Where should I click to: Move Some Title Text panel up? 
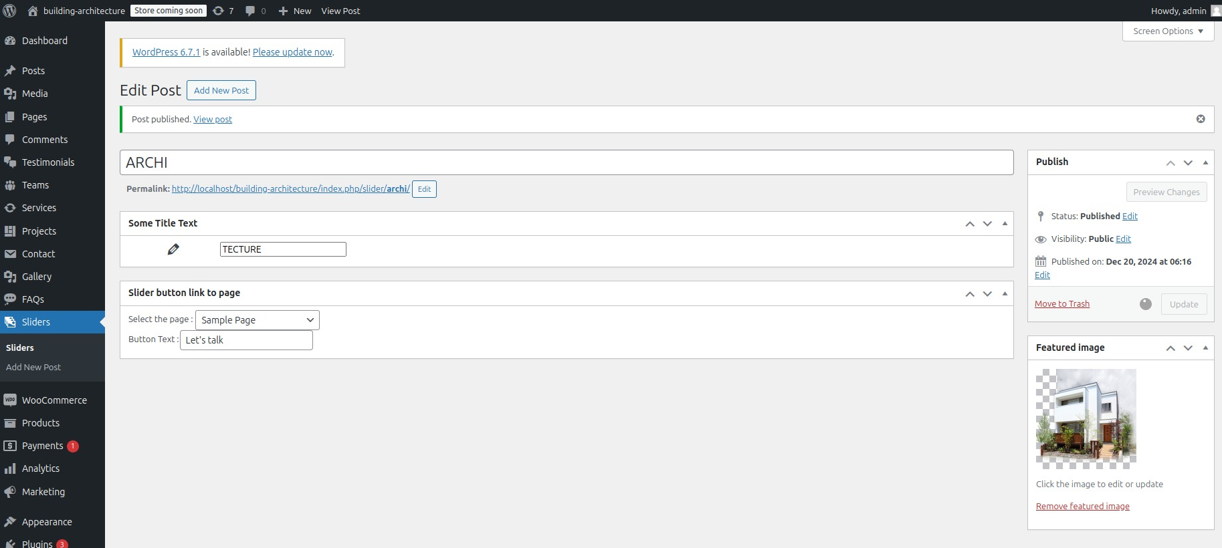970,224
